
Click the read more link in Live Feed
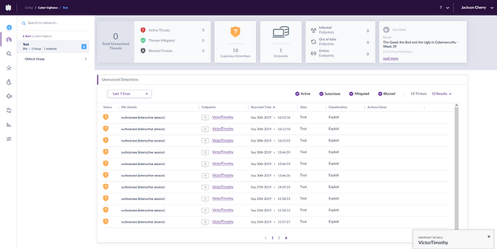coord(390,58)
